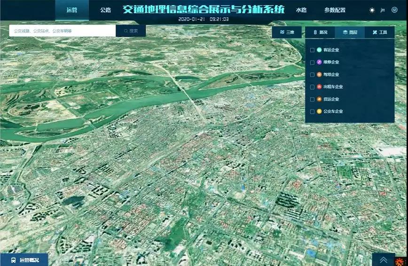The width and height of the screenshot is (408, 266).
Task: Expand the bottom panel with double-chevron up
Action: [384, 260]
